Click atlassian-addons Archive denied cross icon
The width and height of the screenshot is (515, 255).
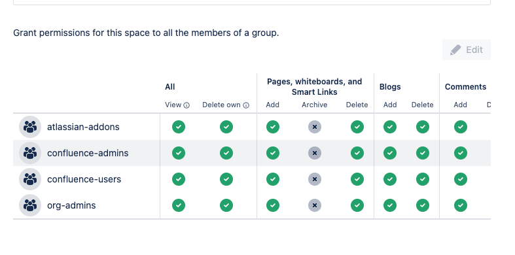tap(315, 127)
